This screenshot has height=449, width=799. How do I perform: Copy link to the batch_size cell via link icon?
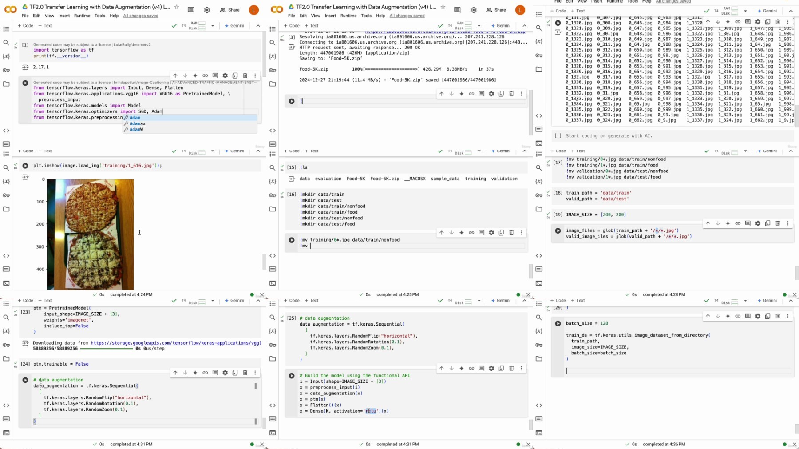coord(738,316)
